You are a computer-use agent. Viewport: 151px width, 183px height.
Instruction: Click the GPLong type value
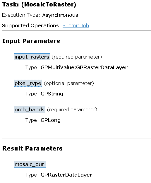coord(51,120)
